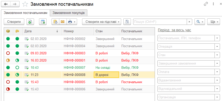The image size is (222, 101).
Task: Add page to favorites with star icon
Action: click(x=25, y=4)
